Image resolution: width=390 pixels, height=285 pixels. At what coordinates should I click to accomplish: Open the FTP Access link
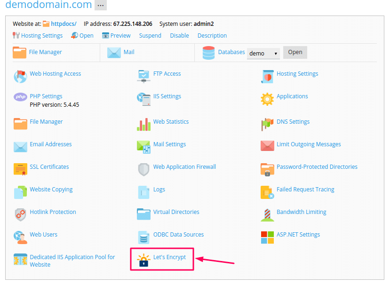click(167, 74)
